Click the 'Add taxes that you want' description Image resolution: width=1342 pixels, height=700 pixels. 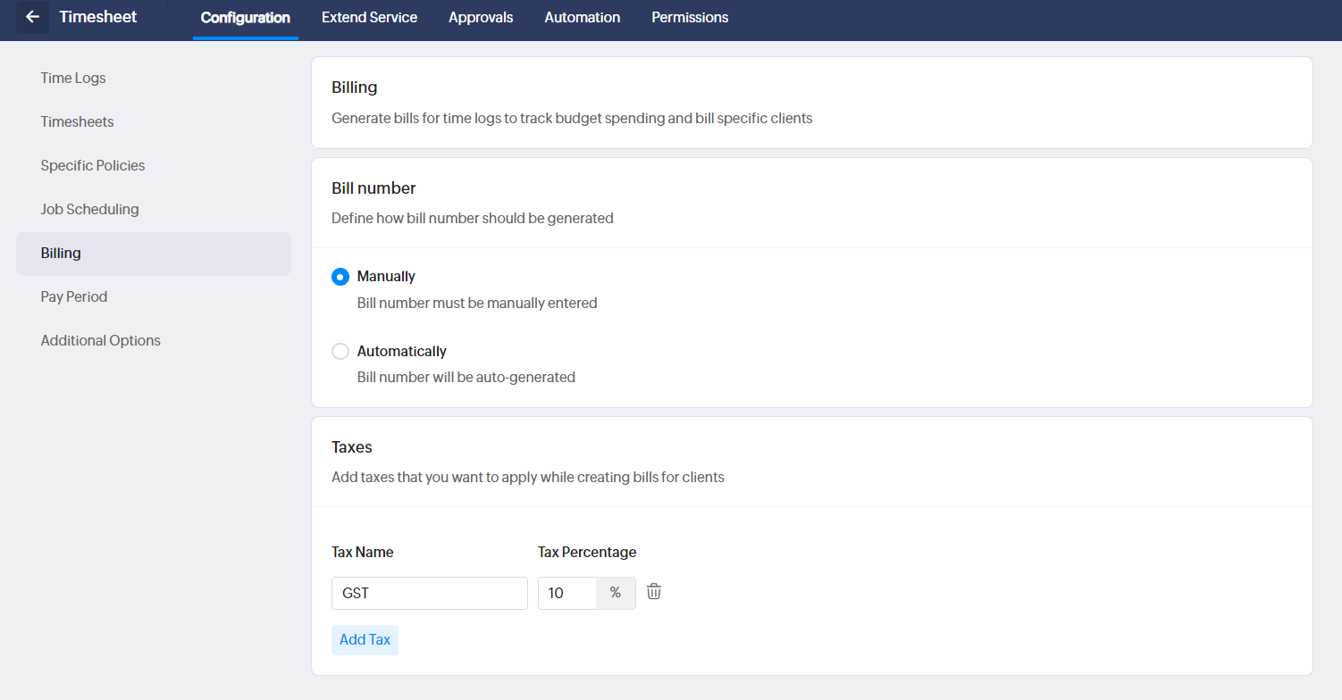pyautogui.click(x=528, y=477)
